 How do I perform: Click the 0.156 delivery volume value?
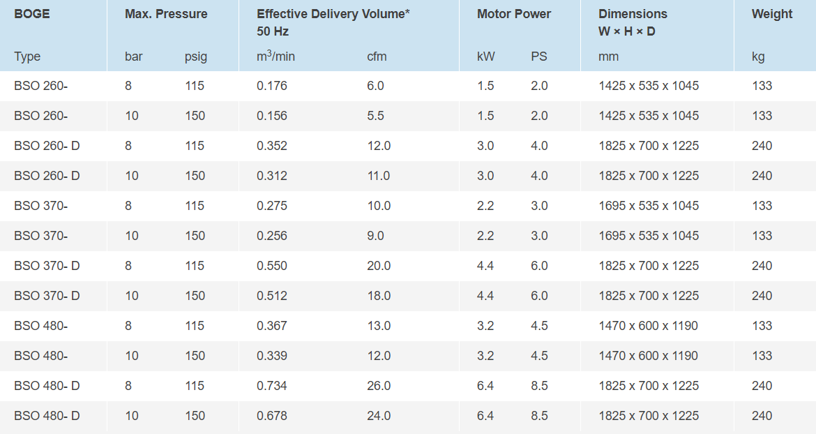click(272, 116)
